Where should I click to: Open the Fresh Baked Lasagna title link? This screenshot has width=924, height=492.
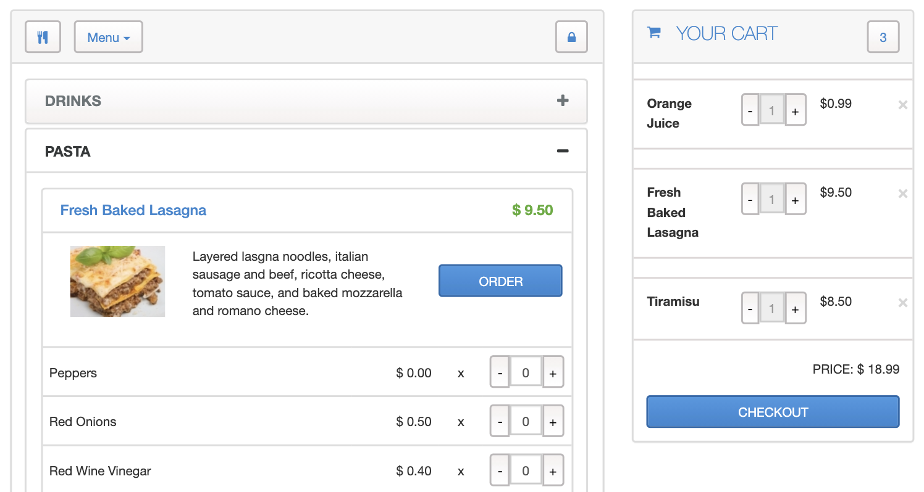click(x=133, y=210)
